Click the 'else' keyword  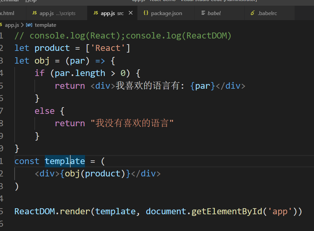45,111
